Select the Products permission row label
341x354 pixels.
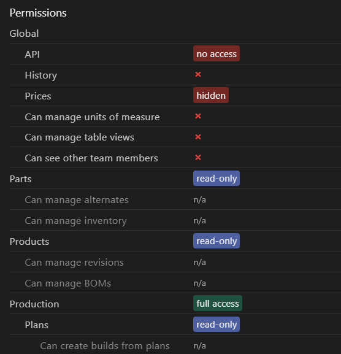[x=29, y=242]
